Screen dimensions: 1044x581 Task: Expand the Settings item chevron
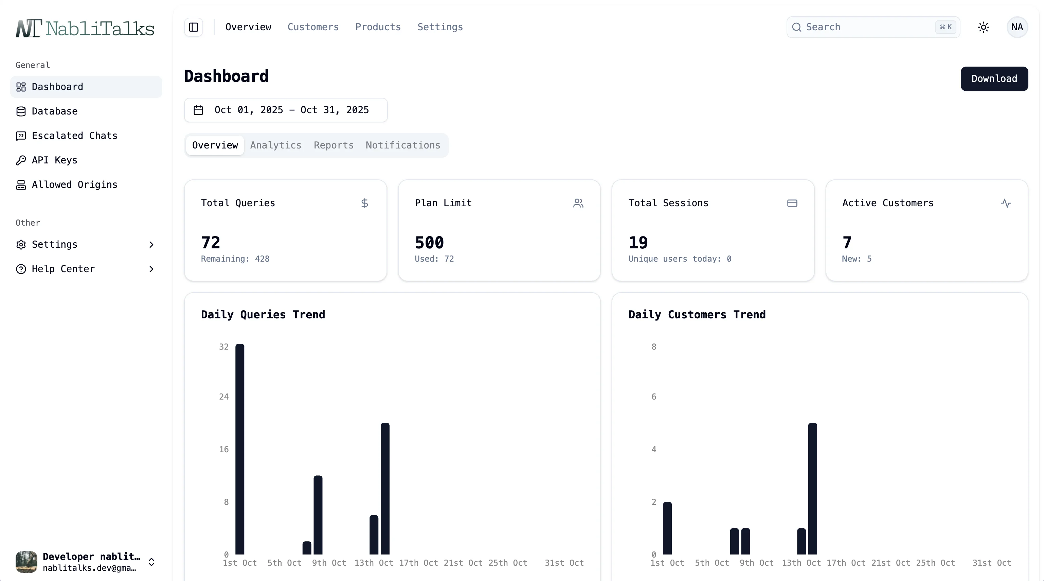(x=151, y=245)
